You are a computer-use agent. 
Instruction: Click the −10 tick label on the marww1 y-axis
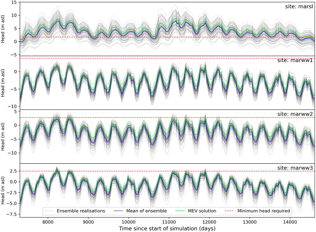(13, 106)
